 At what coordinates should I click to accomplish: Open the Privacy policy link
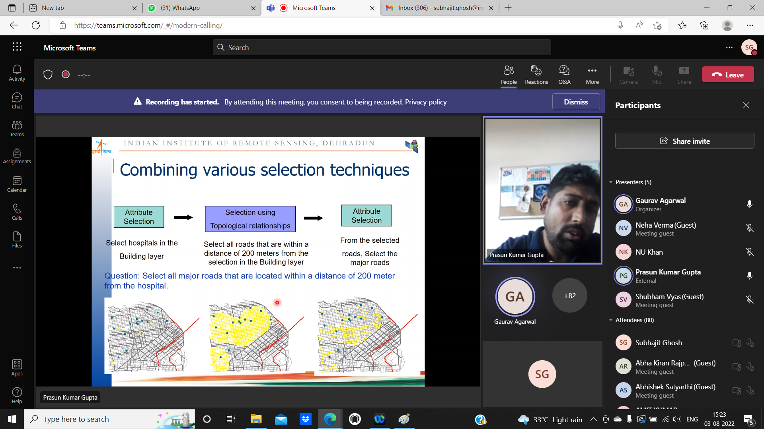425,102
